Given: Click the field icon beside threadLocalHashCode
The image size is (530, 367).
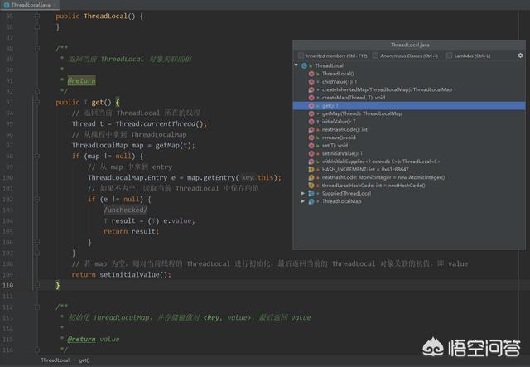Looking at the screenshot, I should pyautogui.click(x=312, y=185).
